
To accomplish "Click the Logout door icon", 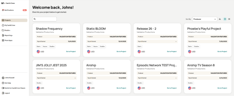I will tap(3, 93).
